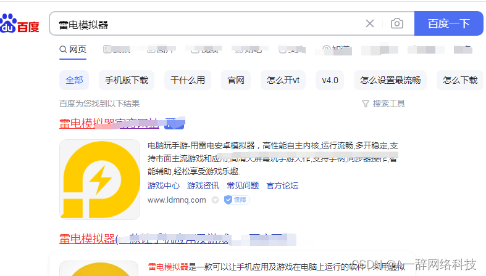Open the 保障 shield badge
The width and height of the screenshot is (486, 276).
237,200
